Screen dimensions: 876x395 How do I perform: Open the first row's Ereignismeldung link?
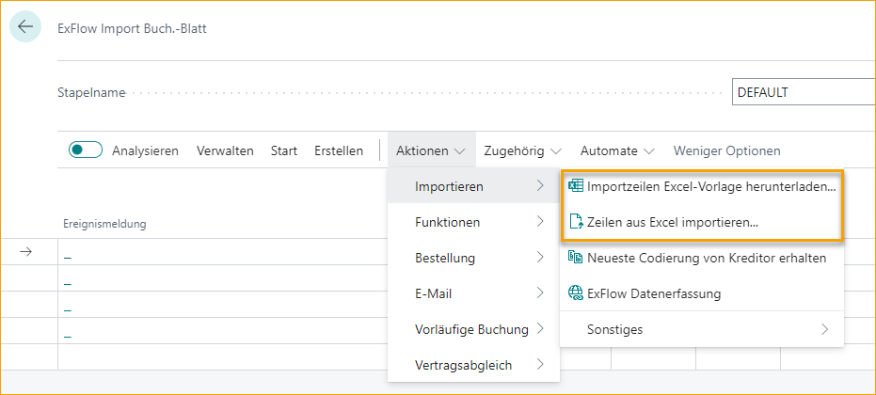click(68, 258)
